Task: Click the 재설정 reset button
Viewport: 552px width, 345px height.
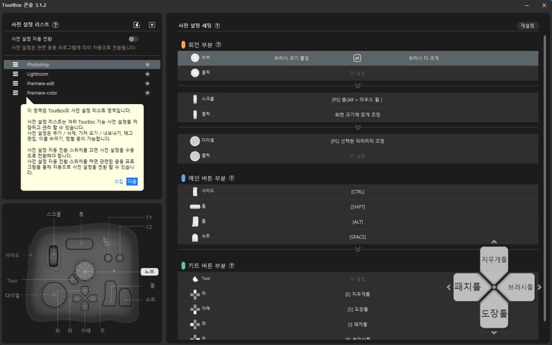Action: tap(527, 26)
